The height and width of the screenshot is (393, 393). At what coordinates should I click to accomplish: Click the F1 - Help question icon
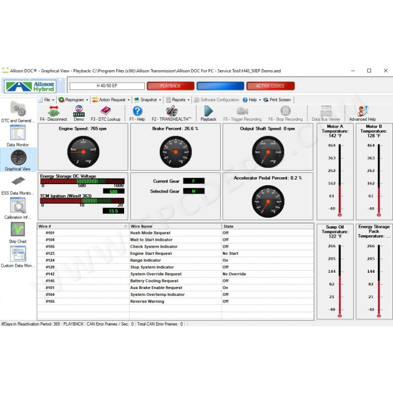(138, 111)
